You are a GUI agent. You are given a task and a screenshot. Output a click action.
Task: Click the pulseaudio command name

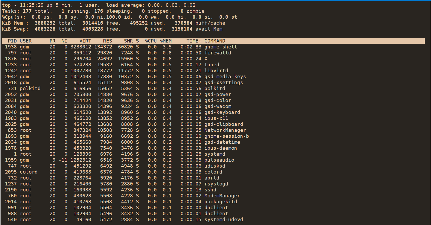coord(219,160)
